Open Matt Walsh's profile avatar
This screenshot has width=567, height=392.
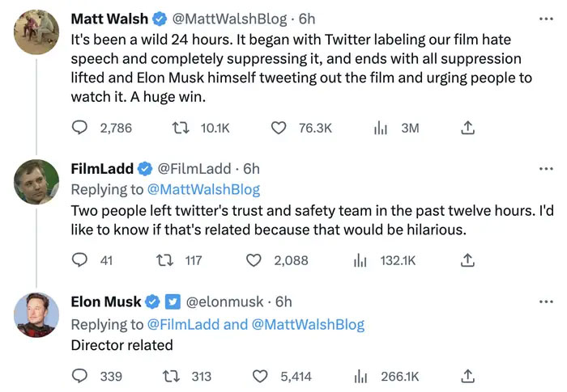(x=37, y=32)
